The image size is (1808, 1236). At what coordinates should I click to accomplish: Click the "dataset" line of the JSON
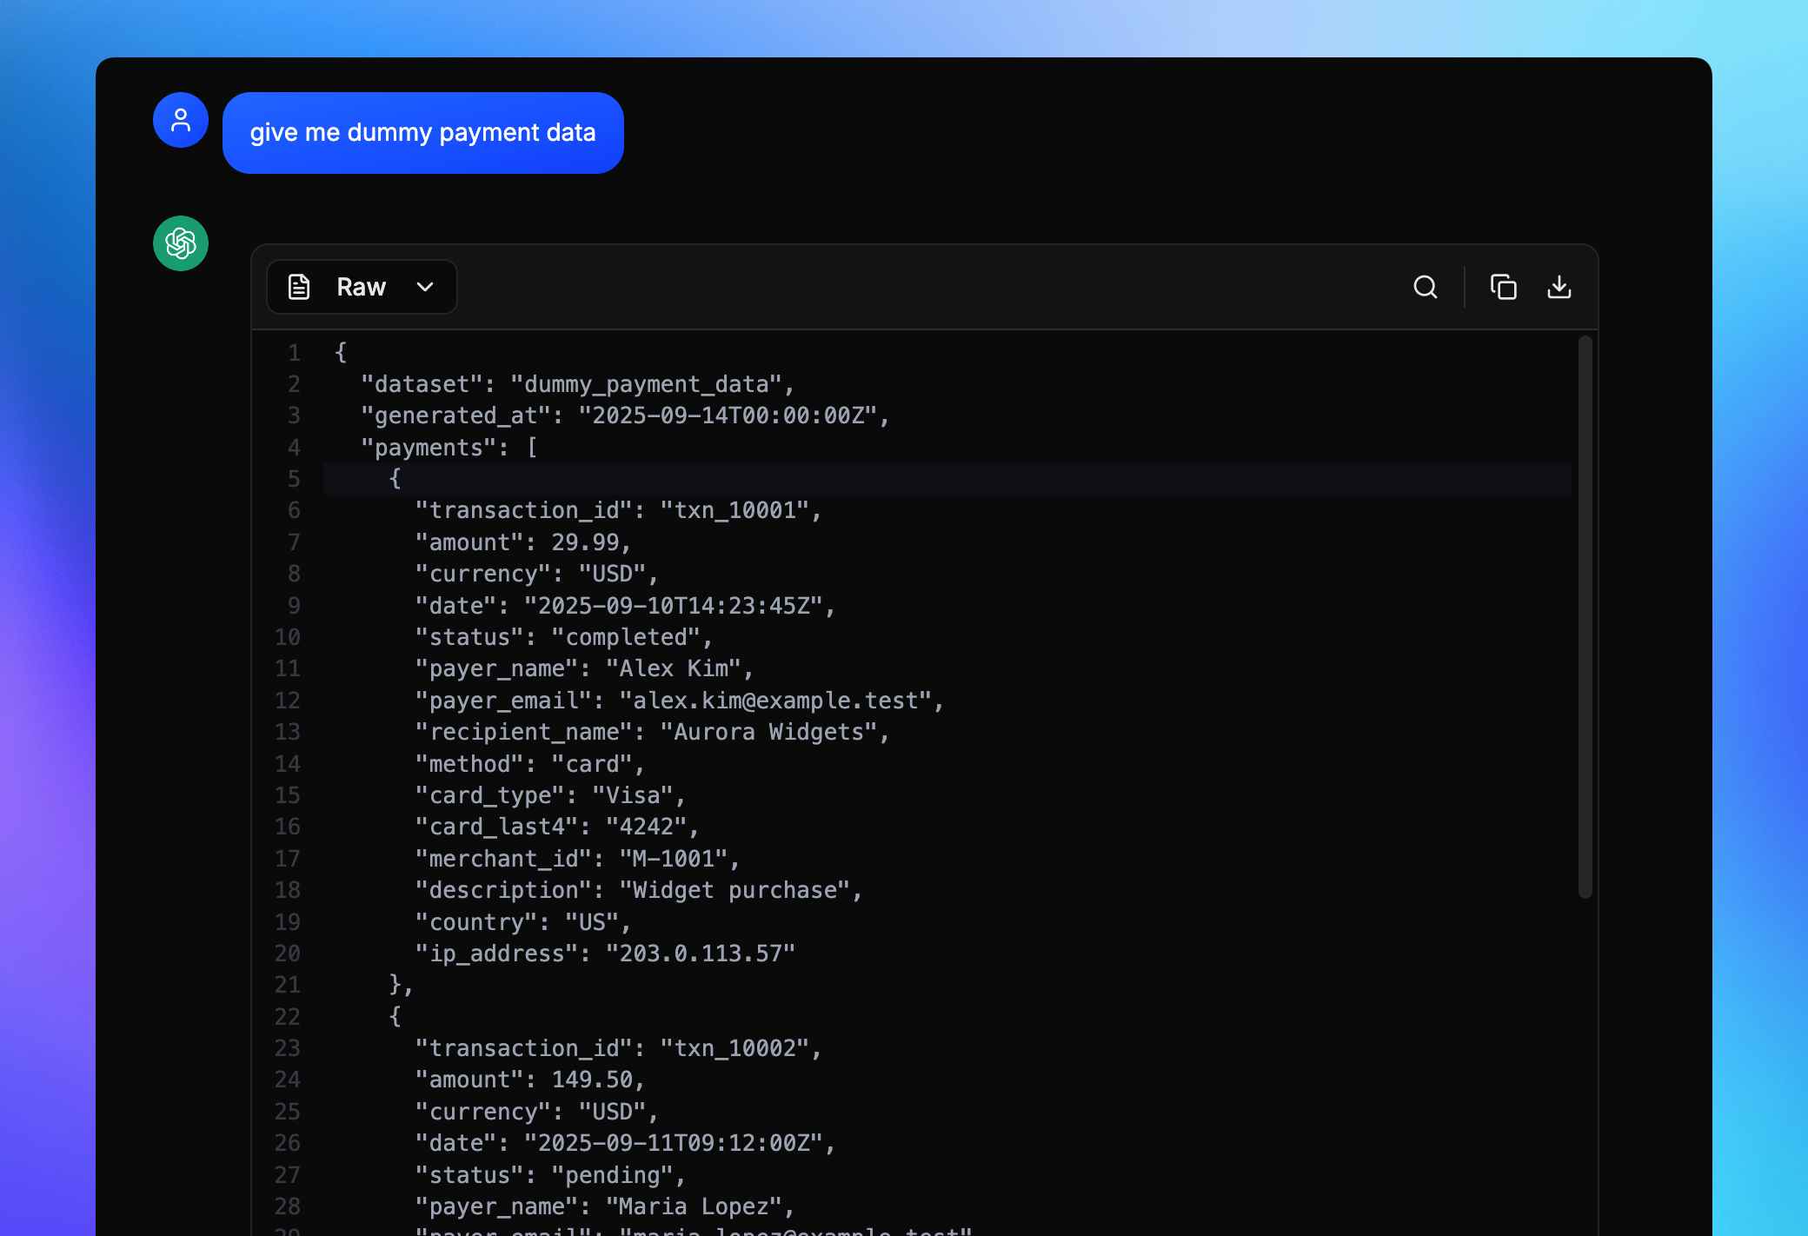pyautogui.click(x=577, y=384)
